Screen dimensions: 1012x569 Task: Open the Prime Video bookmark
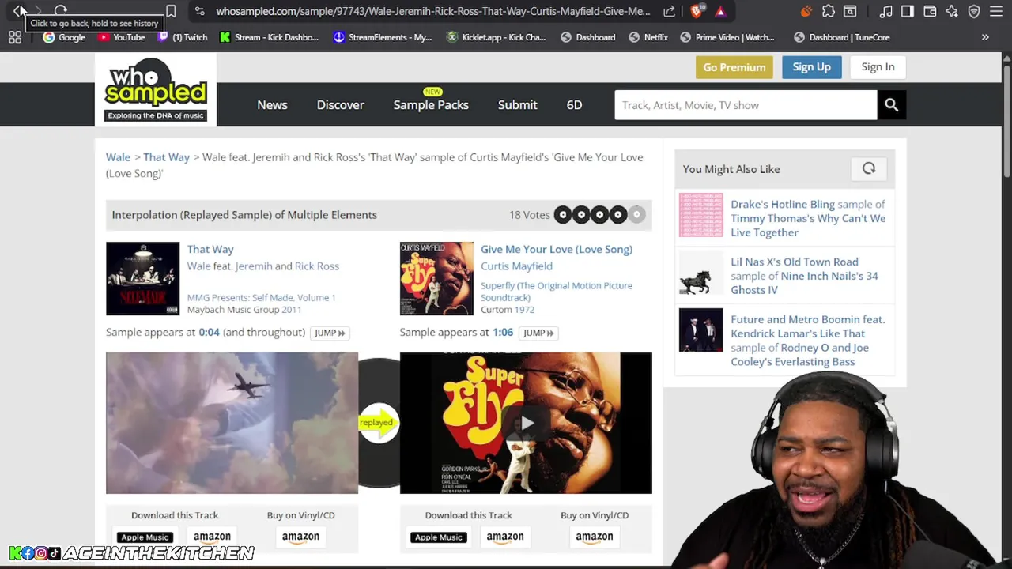(x=727, y=37)
